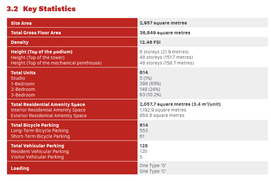Click the "One Type 'G'" loading value

153,165
